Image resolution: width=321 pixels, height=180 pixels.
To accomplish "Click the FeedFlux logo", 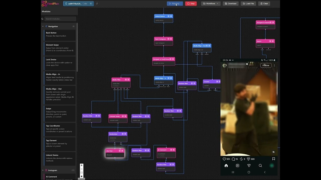I will coord(50,3).
